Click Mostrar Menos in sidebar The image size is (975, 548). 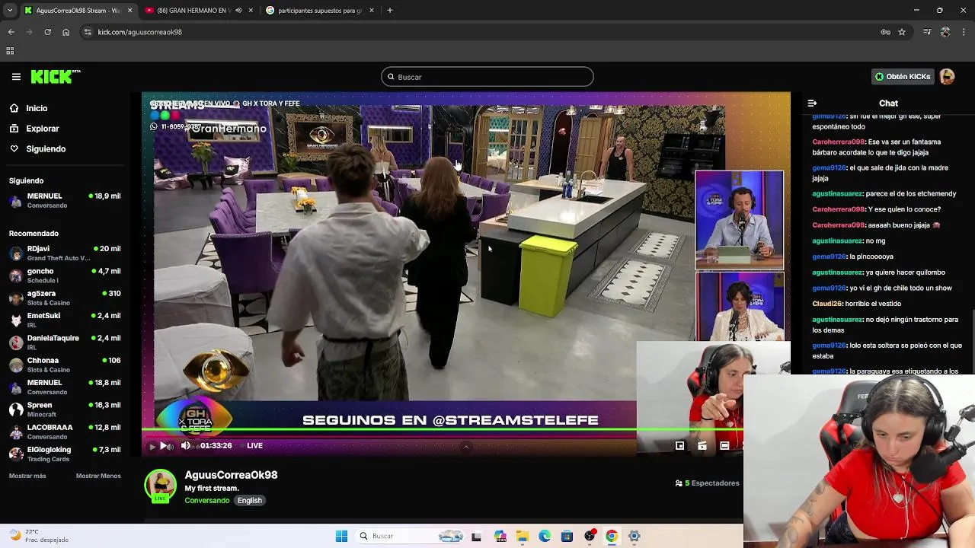coord(98,476)
